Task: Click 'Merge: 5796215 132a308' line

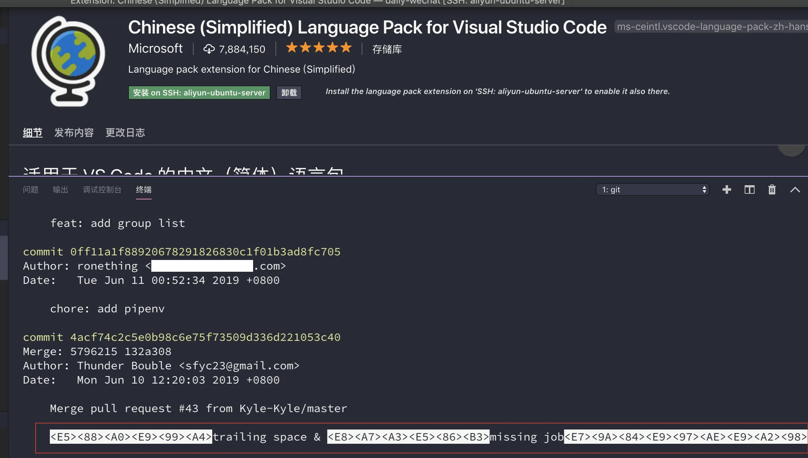Action: (97, 352)
